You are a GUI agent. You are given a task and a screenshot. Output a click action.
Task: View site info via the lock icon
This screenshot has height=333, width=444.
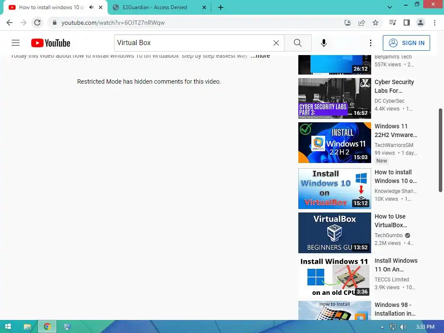point(55,23)
